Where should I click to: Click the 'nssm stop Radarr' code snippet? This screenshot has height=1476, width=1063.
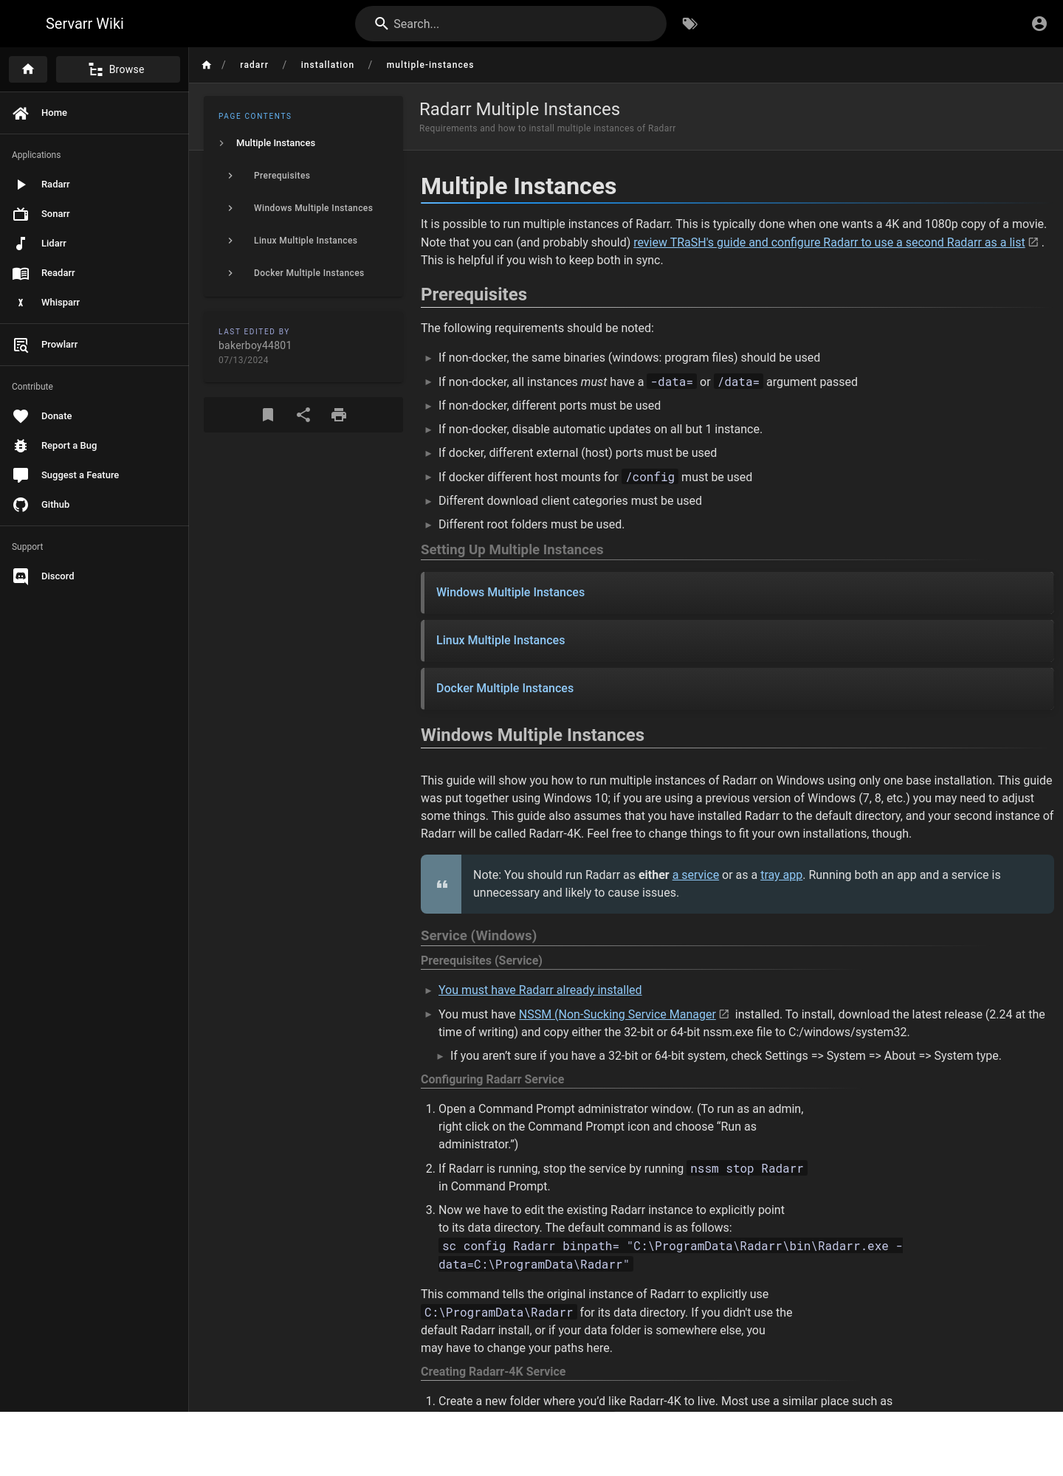[746, 1168]
